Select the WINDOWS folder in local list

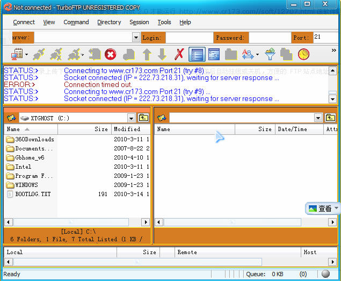tap(26, 185)
